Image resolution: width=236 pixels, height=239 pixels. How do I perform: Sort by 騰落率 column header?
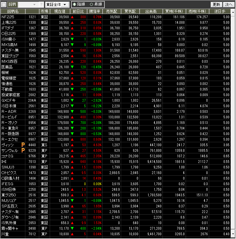coord(95,11)
